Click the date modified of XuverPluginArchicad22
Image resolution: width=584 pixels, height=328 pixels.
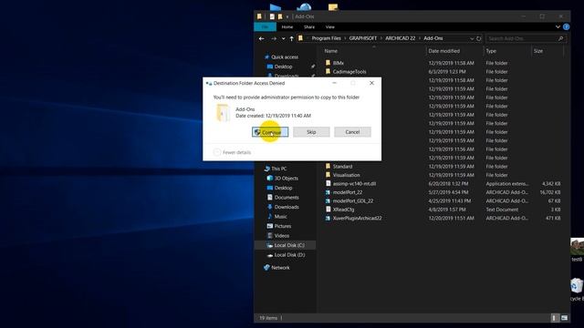pyautogui.click(x=451, y=218)
